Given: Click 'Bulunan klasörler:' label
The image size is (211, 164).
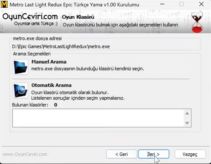Looking at the screenshot, I should click(30, 105).
